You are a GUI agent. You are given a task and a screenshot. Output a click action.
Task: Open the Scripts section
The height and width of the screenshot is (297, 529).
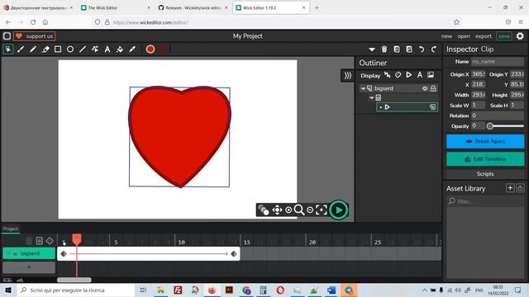[x=485, y=174]
